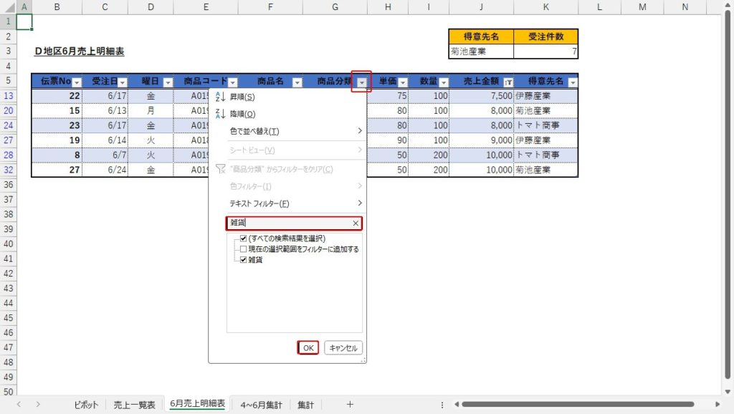The height and width of the screenshot is (414, 734).
Task: Switch to the 4～6月集計 sheet tab
Action: [x=261, y=405]
